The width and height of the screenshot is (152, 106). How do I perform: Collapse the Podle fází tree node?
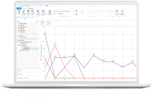click(x=19, y=45)
